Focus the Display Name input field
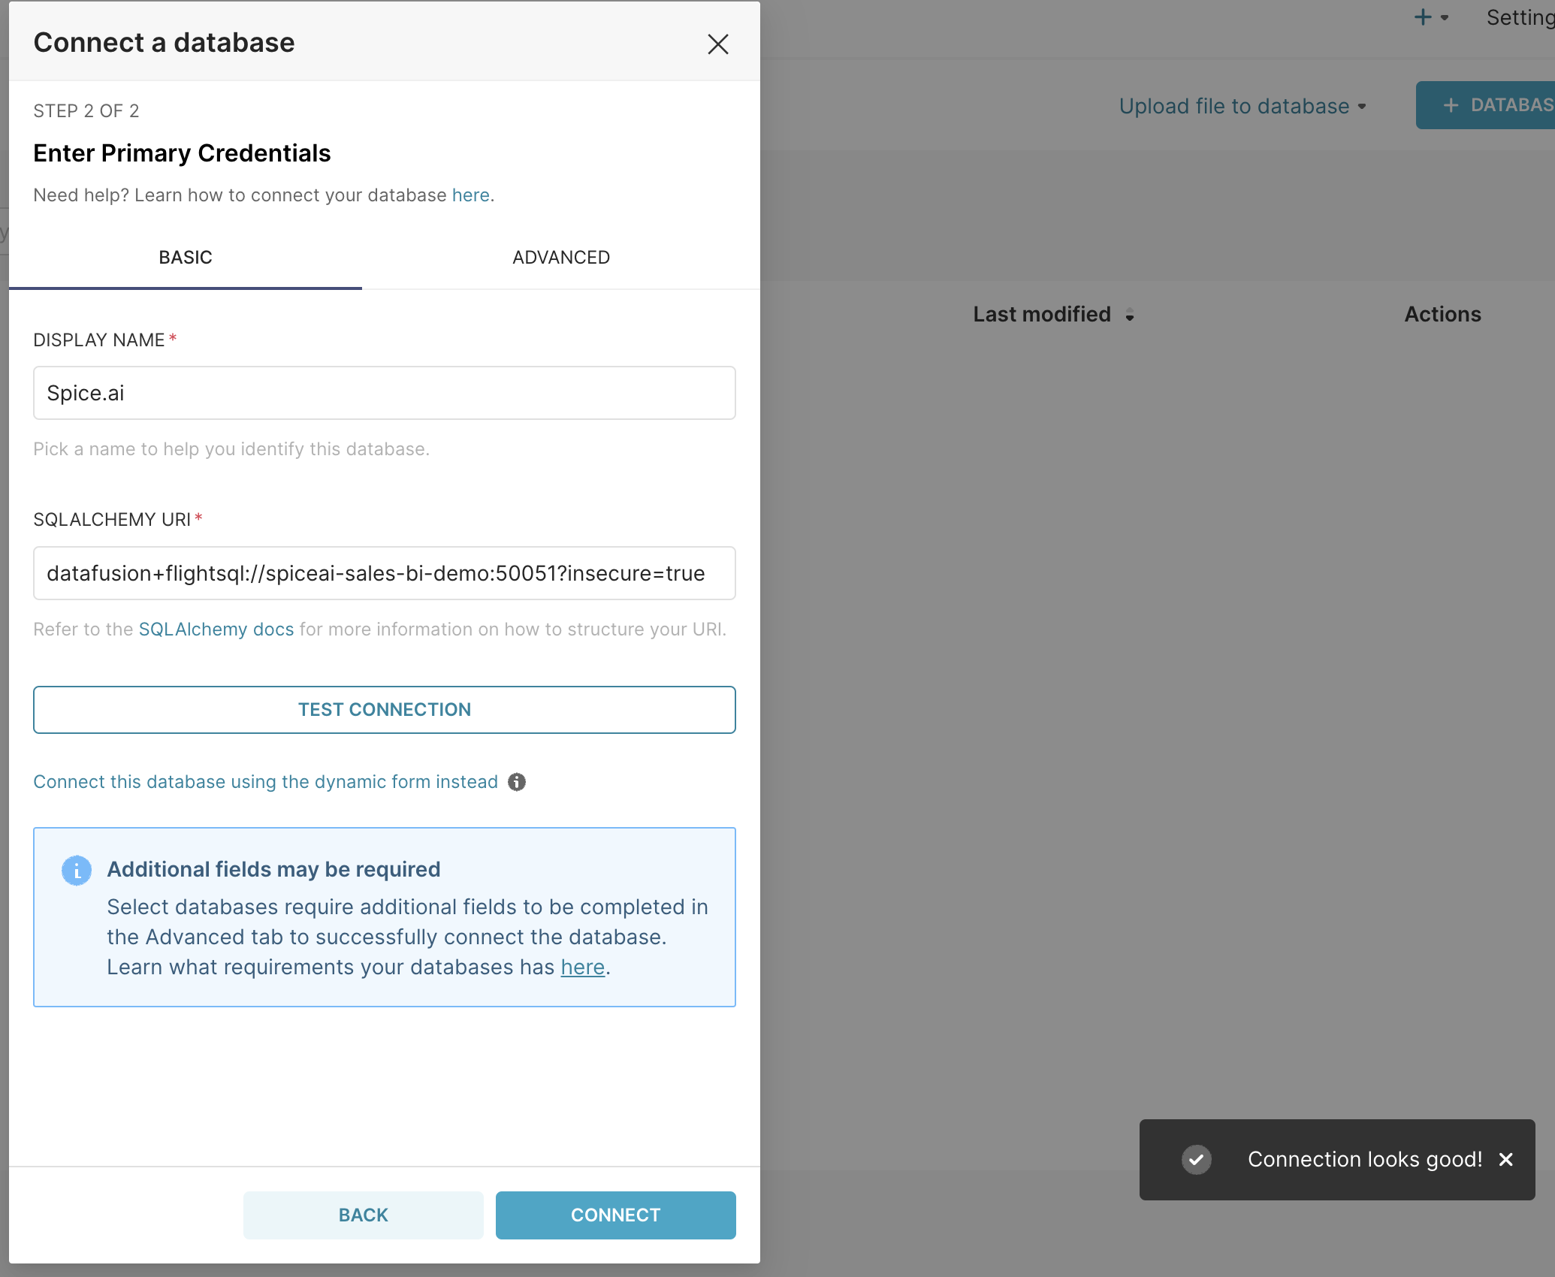 tap(384, 393)
